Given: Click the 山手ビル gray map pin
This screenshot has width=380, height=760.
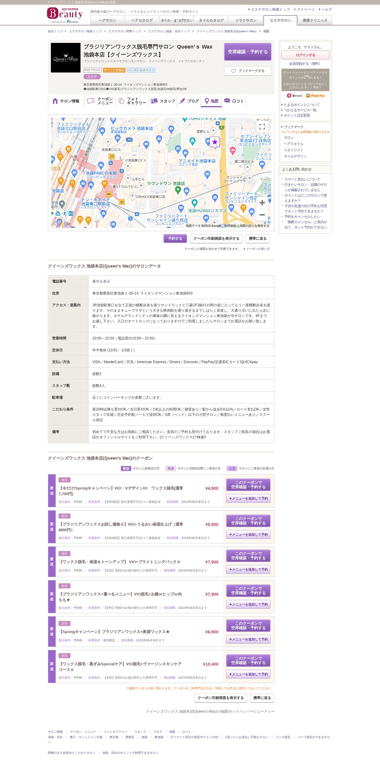Looking at the screenshot, I should tap(128, 178).
